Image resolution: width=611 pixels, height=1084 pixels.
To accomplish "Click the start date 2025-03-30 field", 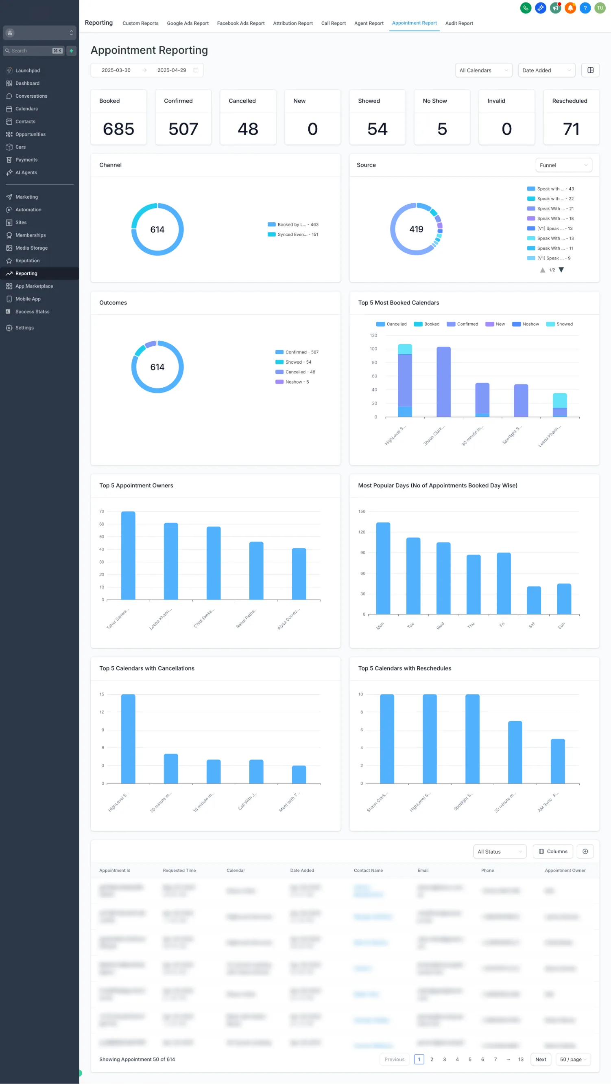I will click(x=116, y=70).
